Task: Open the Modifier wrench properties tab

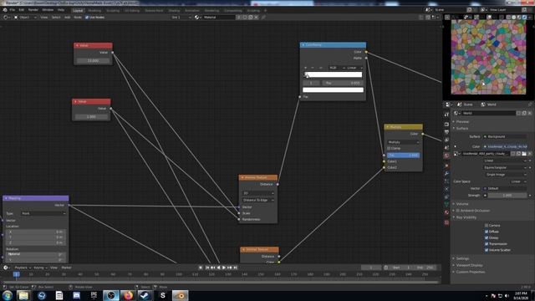Action: 446,173
